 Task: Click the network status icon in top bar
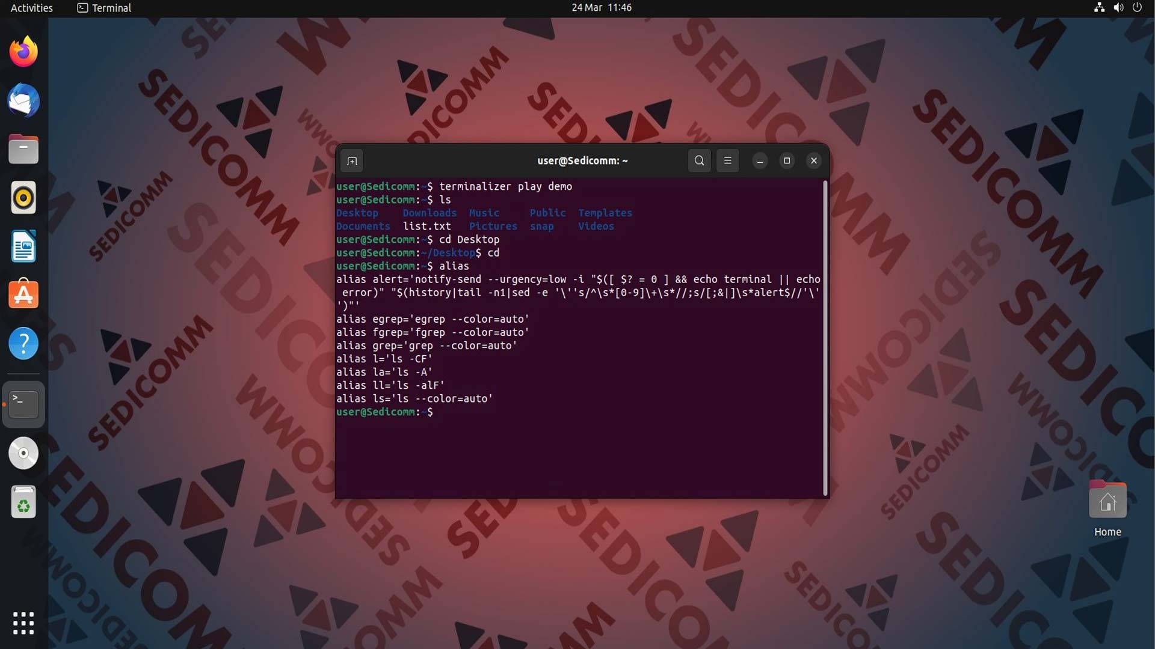(1099, 8)
